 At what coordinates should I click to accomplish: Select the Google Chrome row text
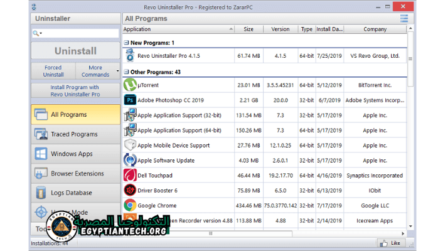(x=157, y=205)
